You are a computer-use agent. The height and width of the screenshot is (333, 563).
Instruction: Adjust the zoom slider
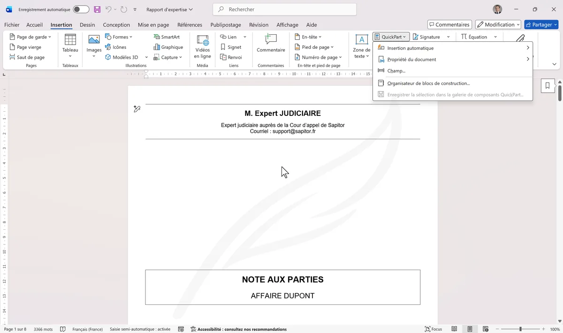[x=521, y=329]
